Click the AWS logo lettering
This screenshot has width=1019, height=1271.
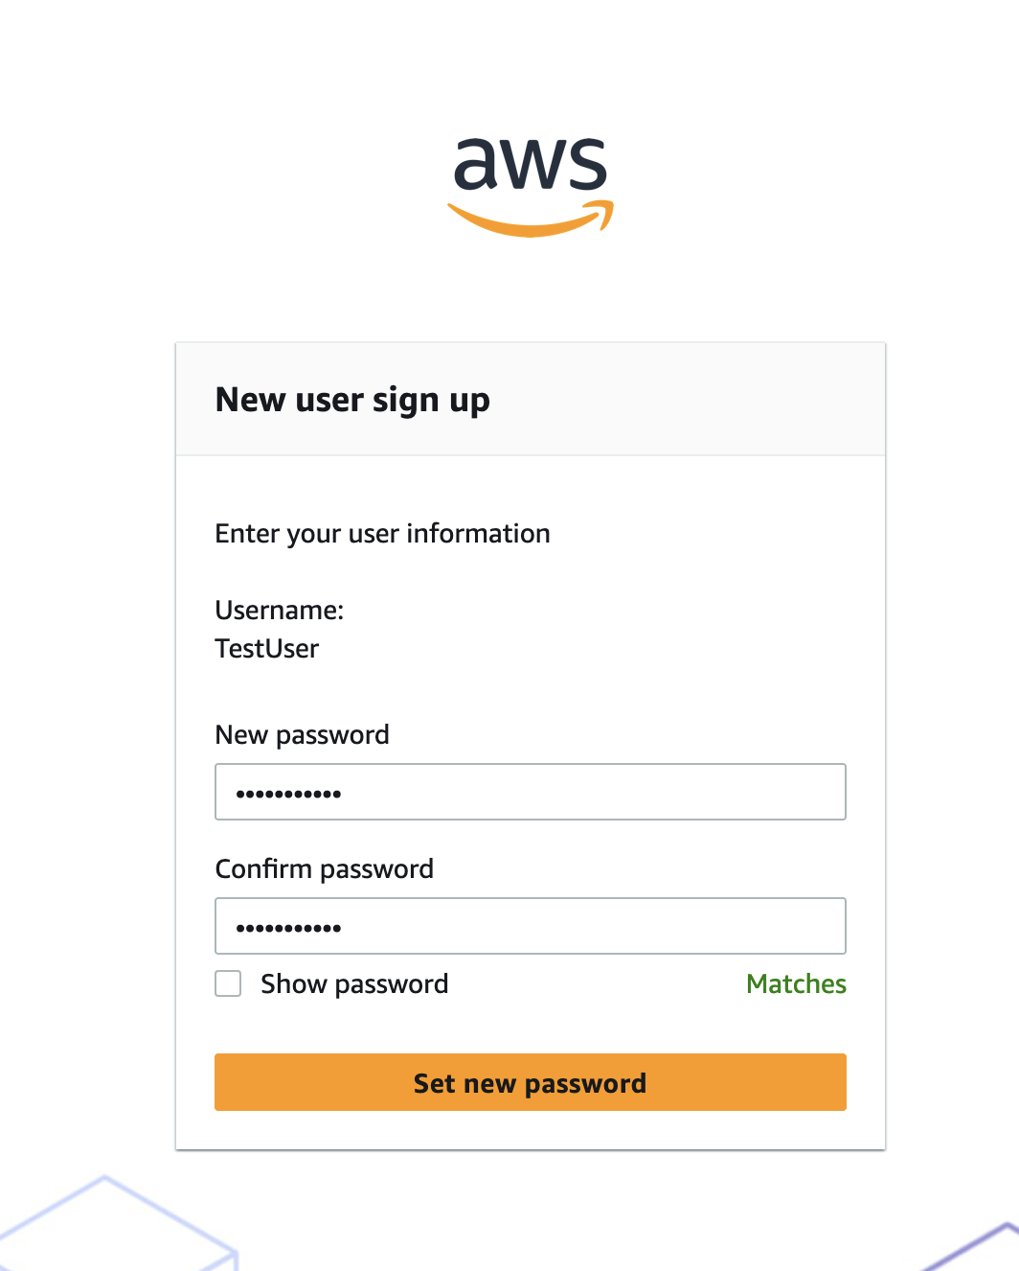[x=530, y=163]
